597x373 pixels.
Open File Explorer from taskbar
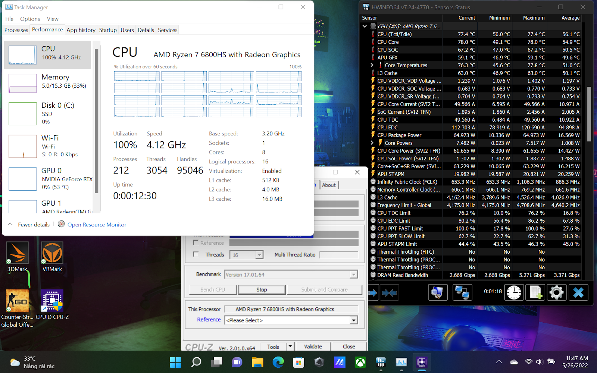[x=257, y=362]
